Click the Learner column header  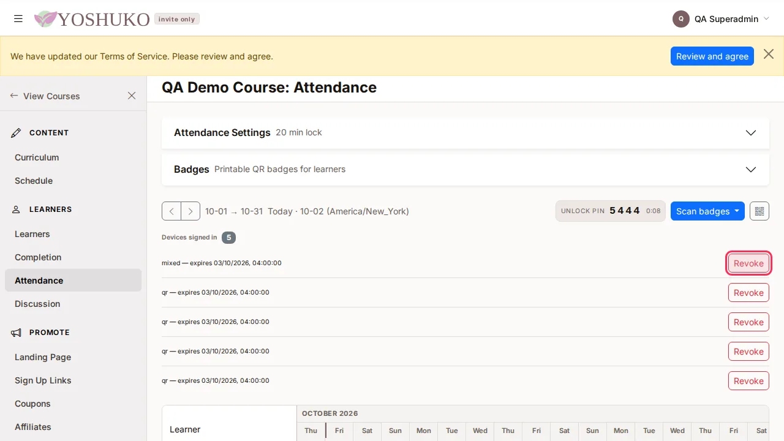(185, 429)
